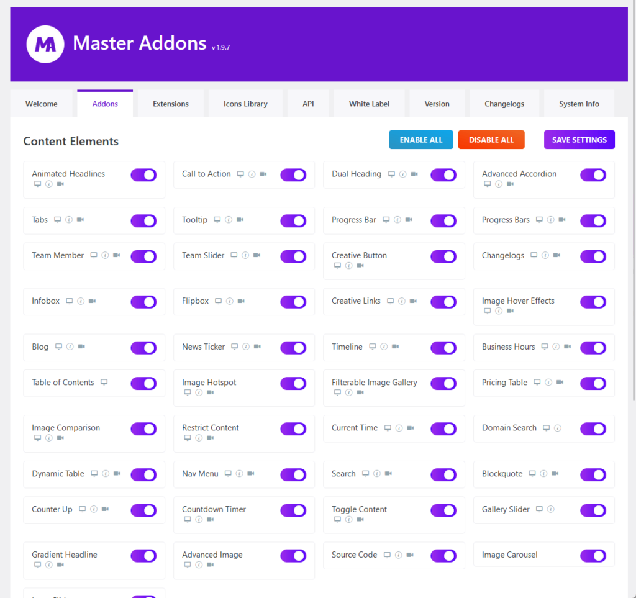Open the Animated Headlines demo monitor icon
636x598 pixels.
[37, 184]
